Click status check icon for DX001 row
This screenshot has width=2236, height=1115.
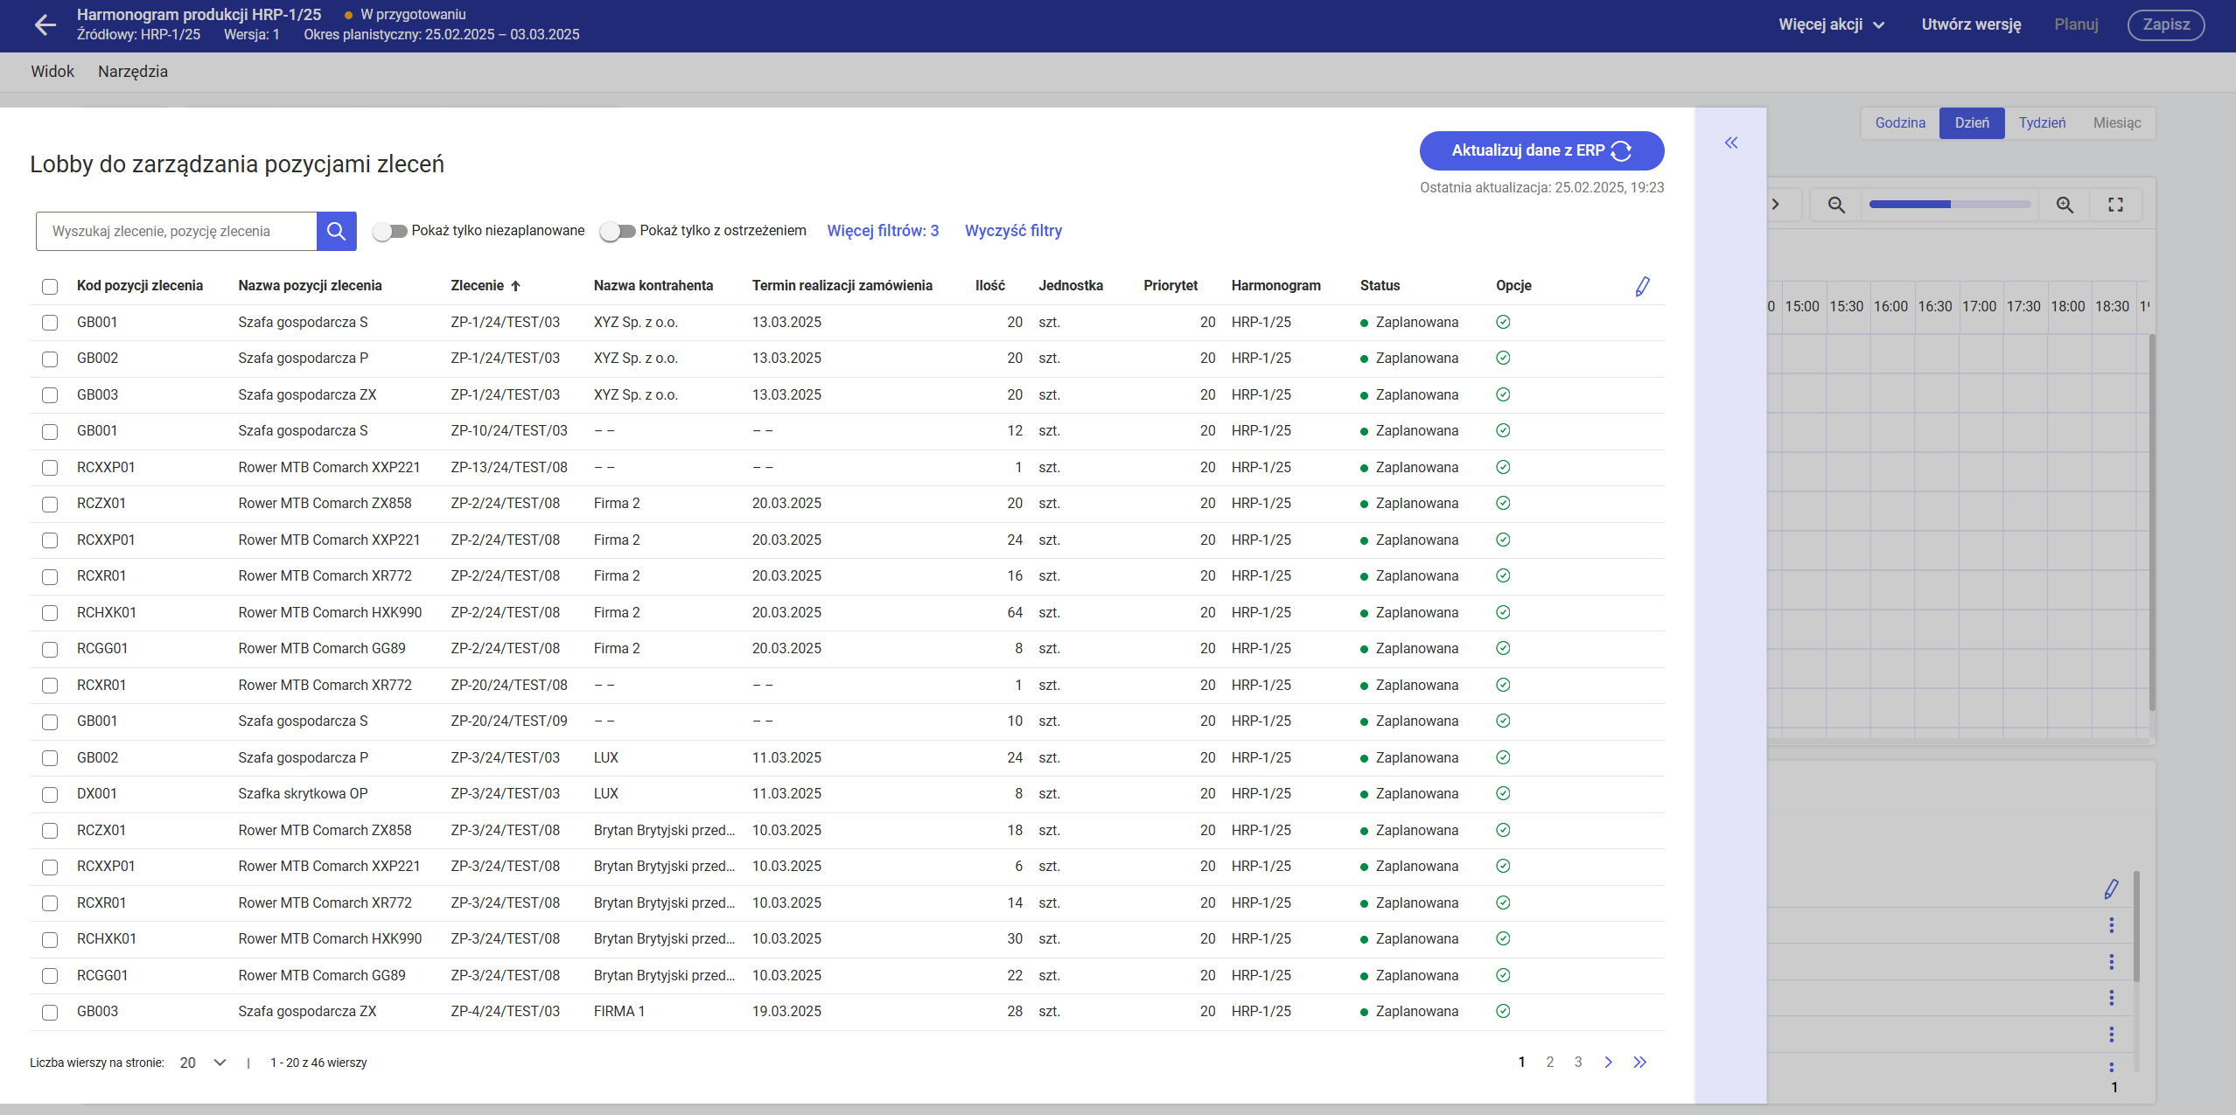[x=1503, y=794]
